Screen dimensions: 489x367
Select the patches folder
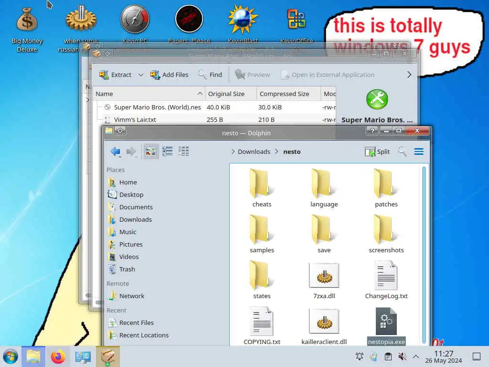[x=386, y=188]
